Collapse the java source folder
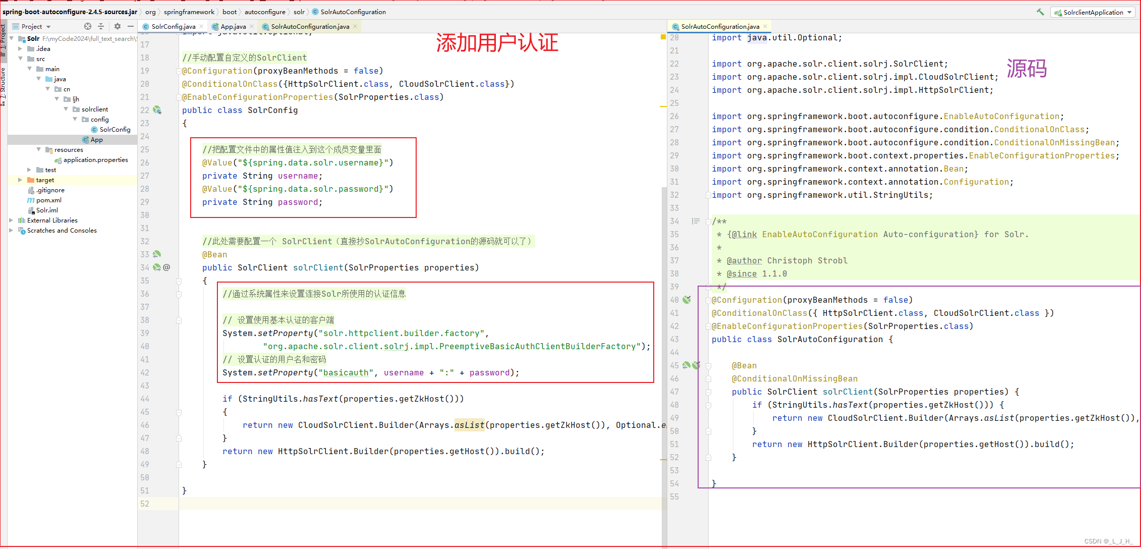Image resolution: width=1141 pixels, height=549 pixels. point(38,79)
